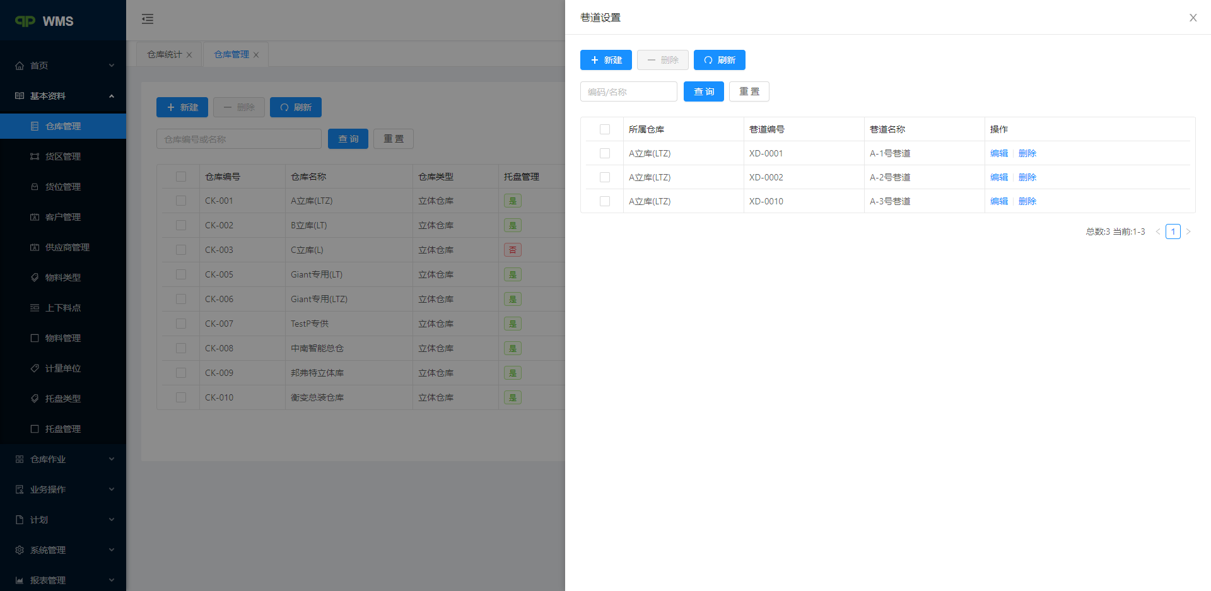Switch to the 仓库统计 tab
This screenshot has height=591, width=1211.
165,55
